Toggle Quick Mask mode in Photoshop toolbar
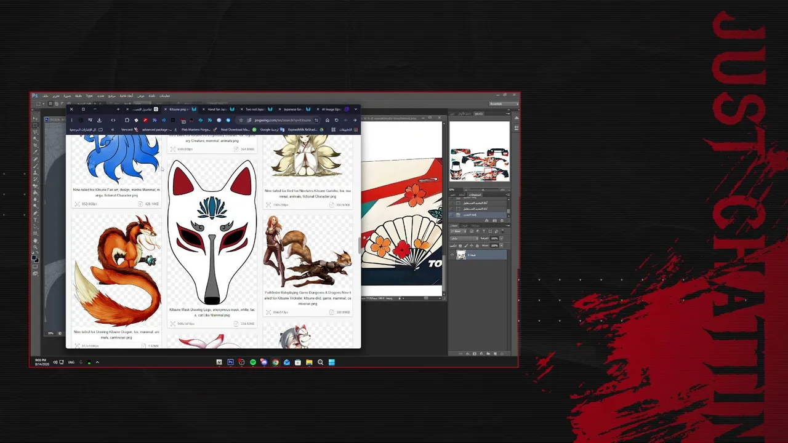 coord(35,267)
